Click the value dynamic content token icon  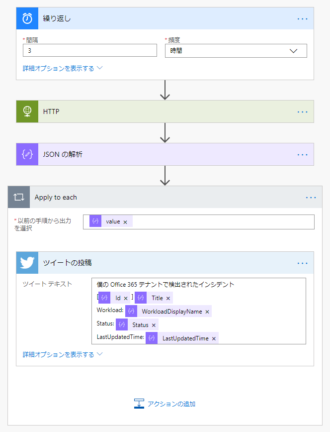click(x=95, y=221)
